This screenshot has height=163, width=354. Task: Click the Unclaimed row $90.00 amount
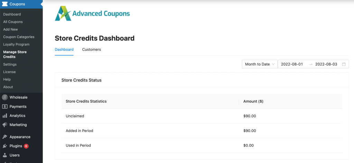tap(250, 116)
